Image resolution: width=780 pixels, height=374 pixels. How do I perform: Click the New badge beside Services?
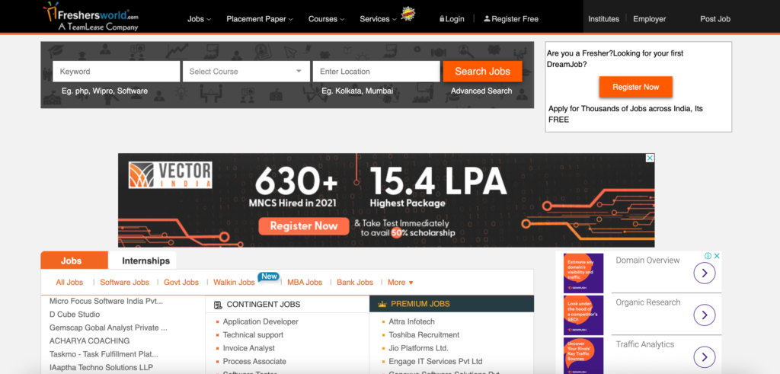[x=408, y=14]
